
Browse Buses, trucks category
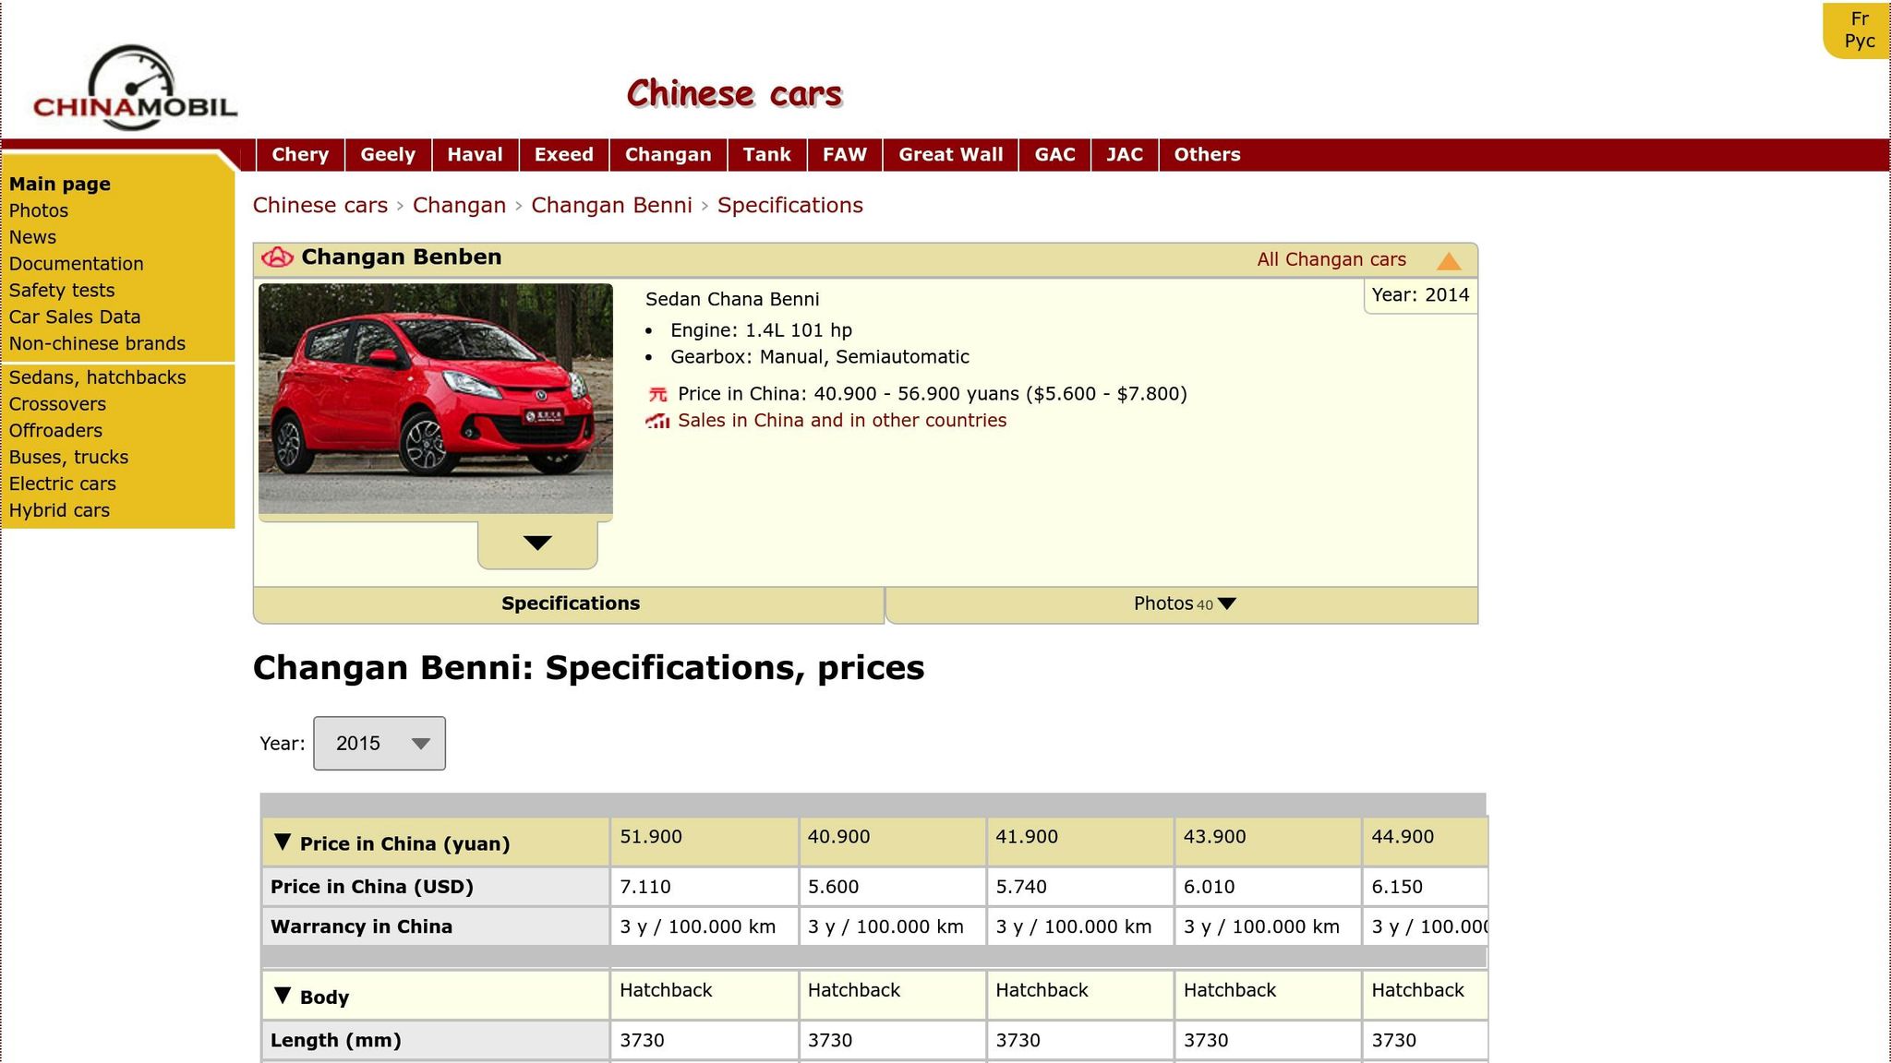coord(68,458)
